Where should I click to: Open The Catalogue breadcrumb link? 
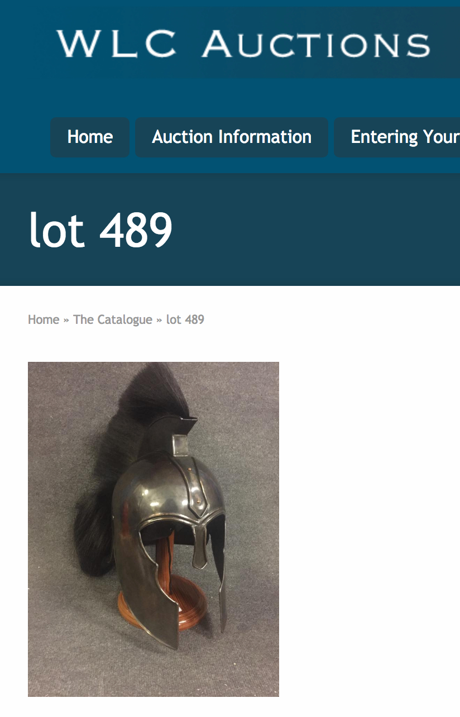pyautogui.click(x=113, y=319)
